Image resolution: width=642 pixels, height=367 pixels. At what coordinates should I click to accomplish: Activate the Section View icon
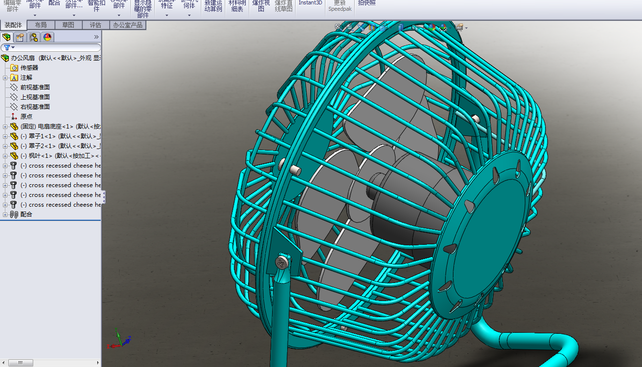point(372,27)
